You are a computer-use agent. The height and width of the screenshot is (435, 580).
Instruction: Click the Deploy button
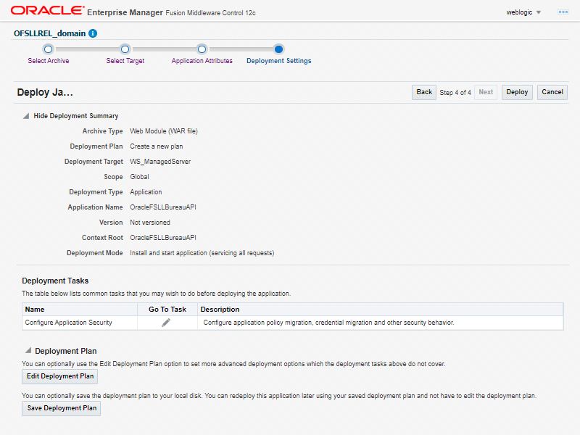coord(517,92)
